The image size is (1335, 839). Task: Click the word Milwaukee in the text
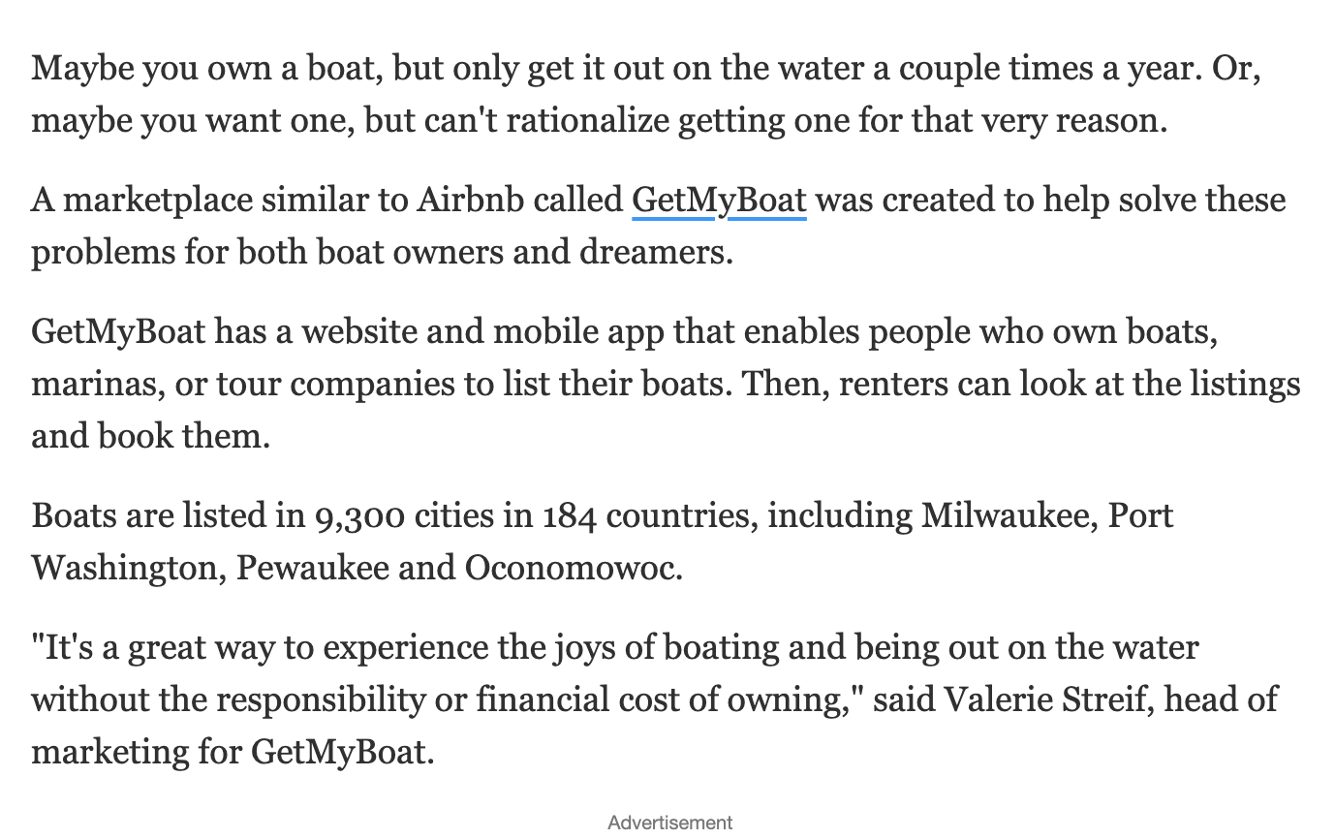(1008, 515)
